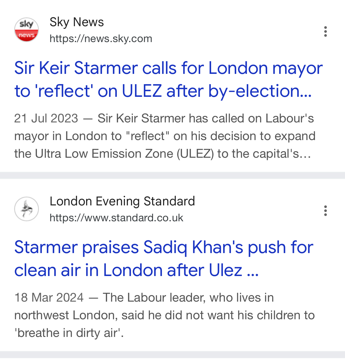Image resolution: width=345 pixels, height=359 pixels.
Task: Click the London Evening Standard favicon
Action: pyautogui.click(x=27, y=209)
